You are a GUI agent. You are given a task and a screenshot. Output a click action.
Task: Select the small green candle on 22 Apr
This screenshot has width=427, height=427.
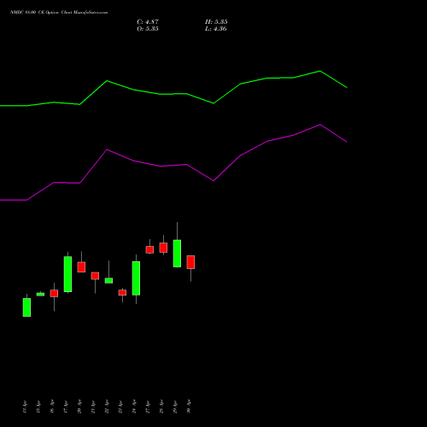point(108,281)
